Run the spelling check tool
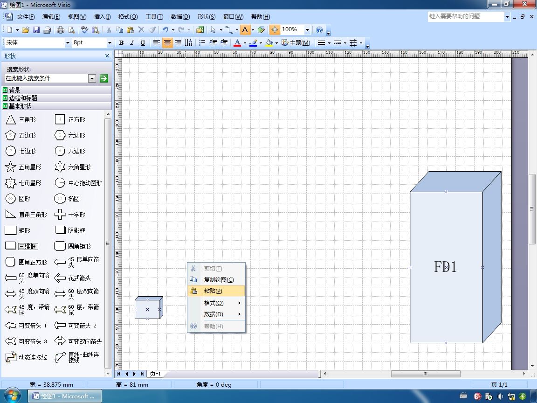Viewport: 537px width, 403px height. coord(84,30)
